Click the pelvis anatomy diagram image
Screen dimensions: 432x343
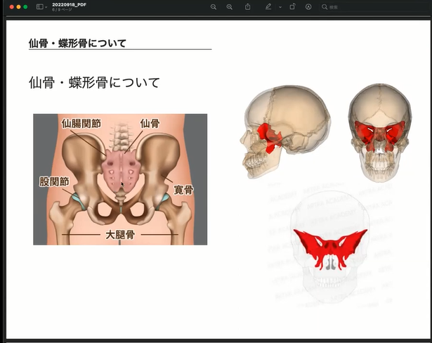[x=120, y=179]
